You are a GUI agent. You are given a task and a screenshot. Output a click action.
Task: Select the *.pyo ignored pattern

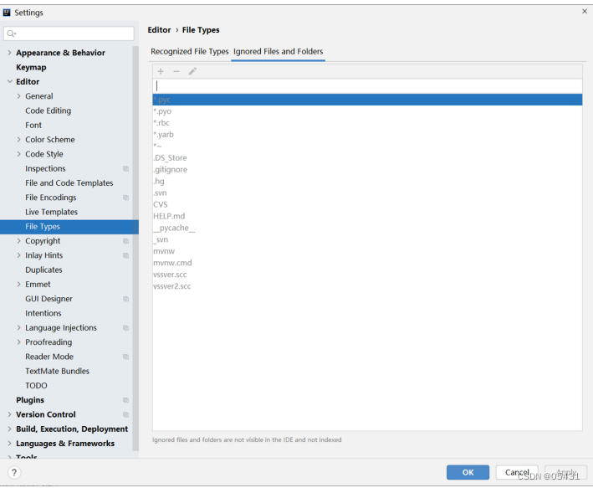point(367,111)
